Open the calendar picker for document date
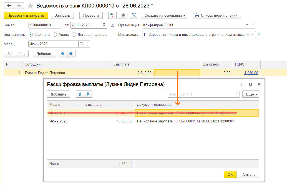 (x=104, y=25)
